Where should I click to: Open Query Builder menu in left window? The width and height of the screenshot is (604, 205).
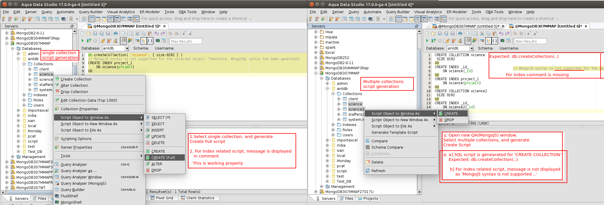pos(91,12)
